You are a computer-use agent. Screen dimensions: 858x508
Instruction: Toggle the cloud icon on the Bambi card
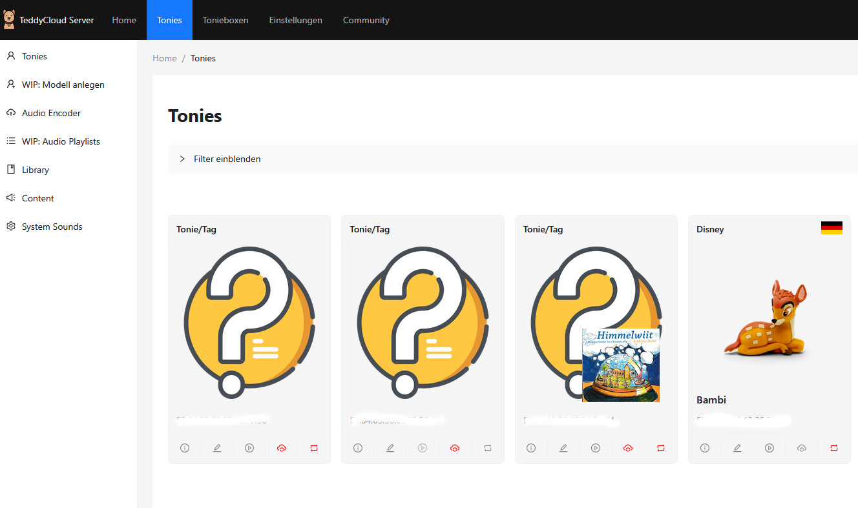point(802,448)
